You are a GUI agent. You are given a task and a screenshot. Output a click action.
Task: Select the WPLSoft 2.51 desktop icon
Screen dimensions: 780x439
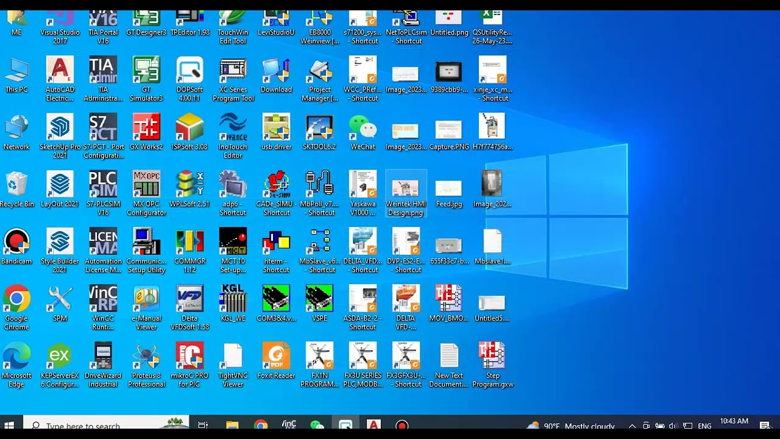coord(190,190)
